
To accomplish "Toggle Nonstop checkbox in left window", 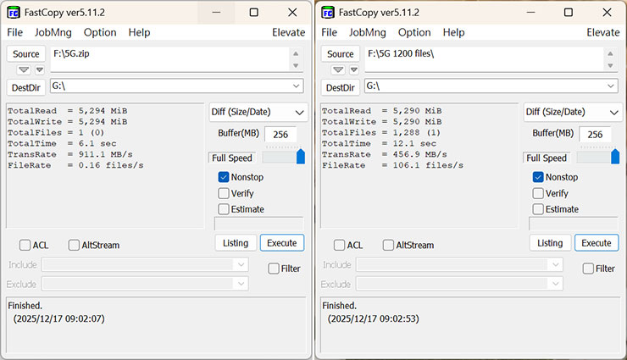I will tap(224, 177).
